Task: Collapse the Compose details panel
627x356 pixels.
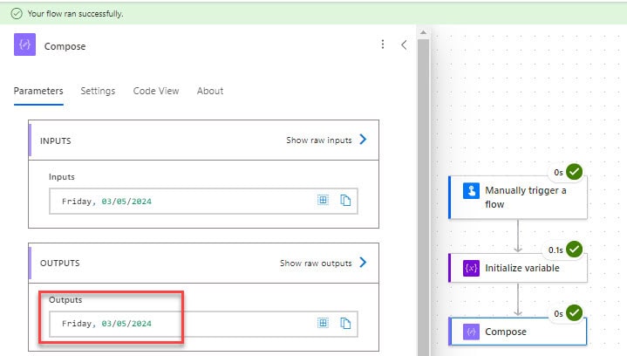Action: coord(404,44)
